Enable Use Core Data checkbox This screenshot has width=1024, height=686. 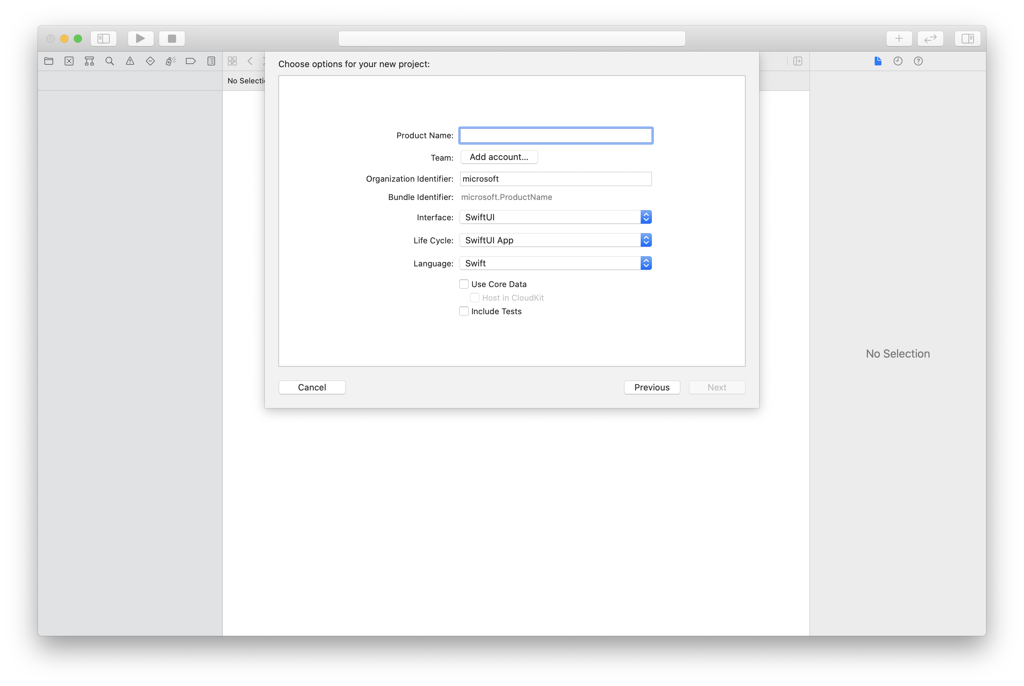[x=464, y=284]
